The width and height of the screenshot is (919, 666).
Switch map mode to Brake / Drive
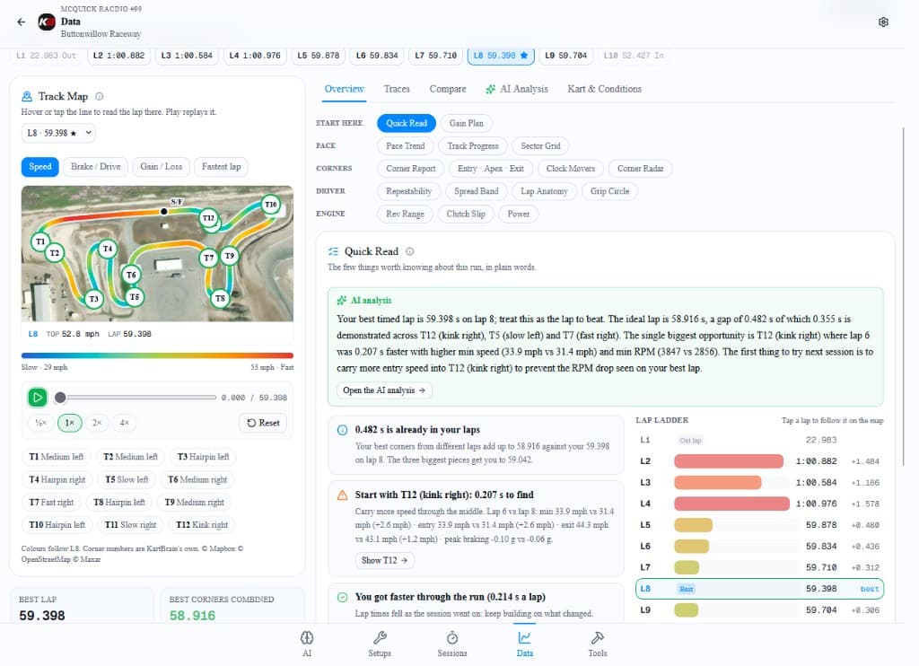(x=95, y=167)
